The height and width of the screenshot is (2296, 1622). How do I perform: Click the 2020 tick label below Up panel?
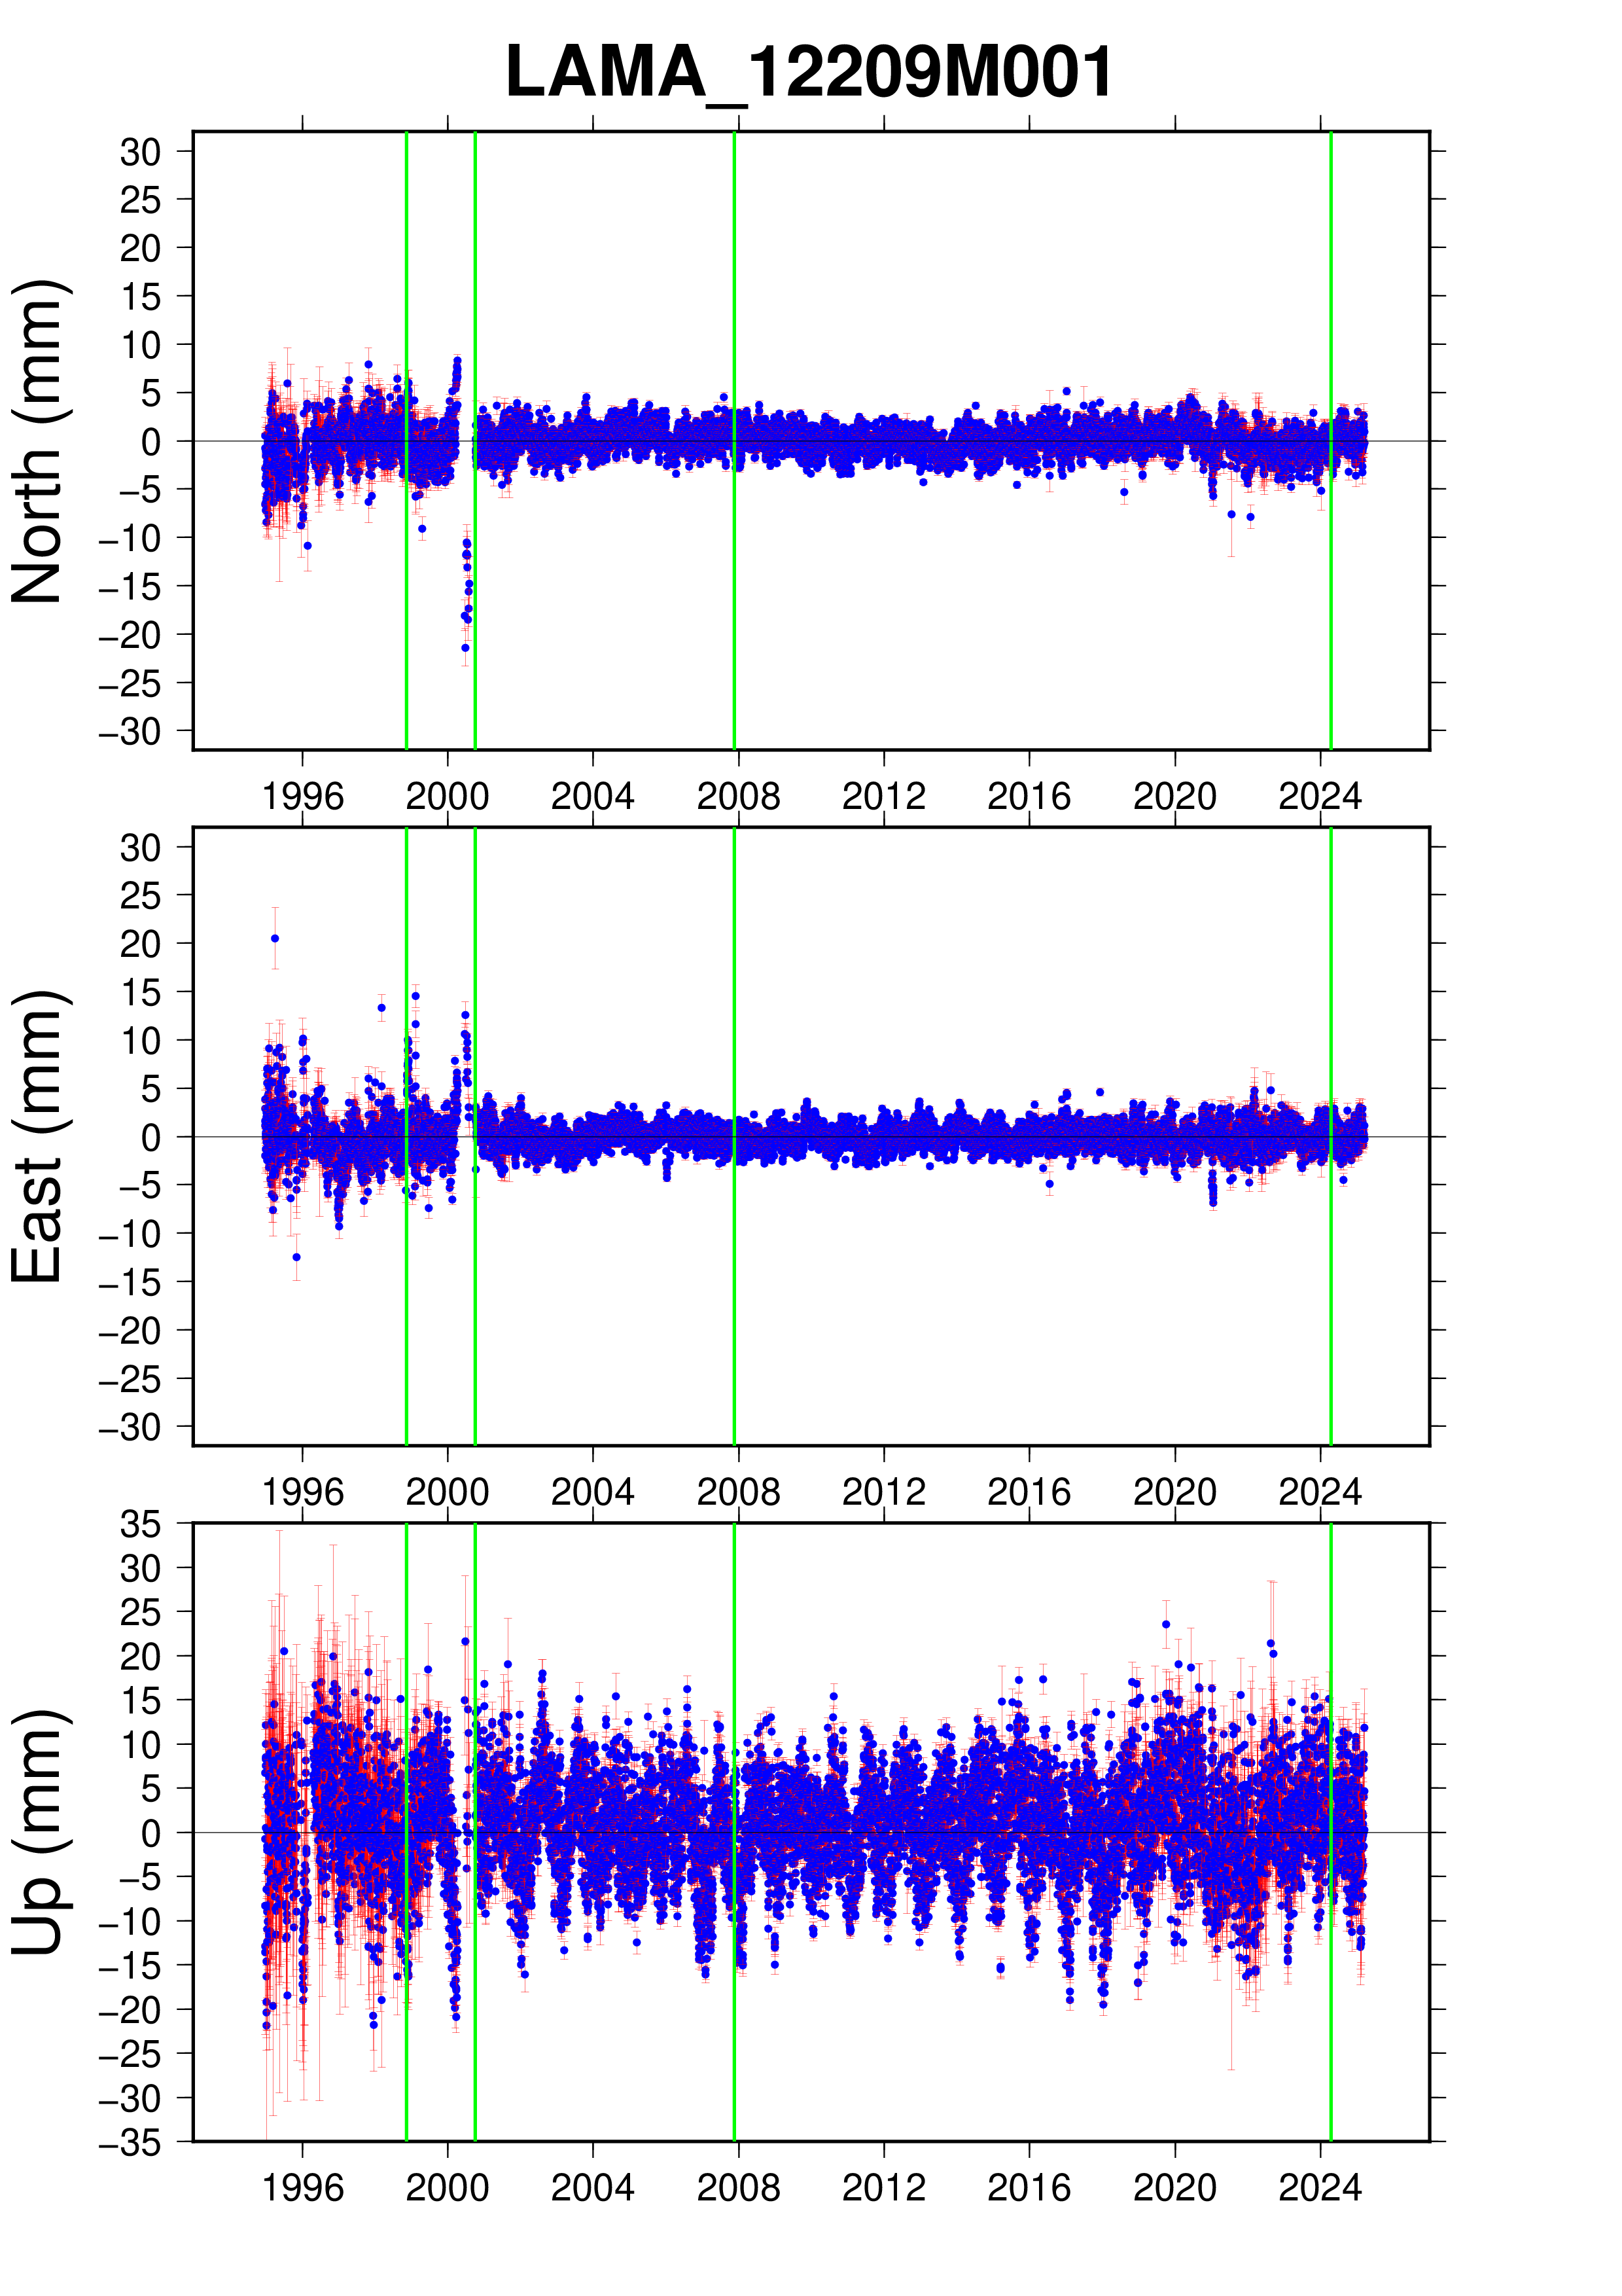coord(1174,2188)
